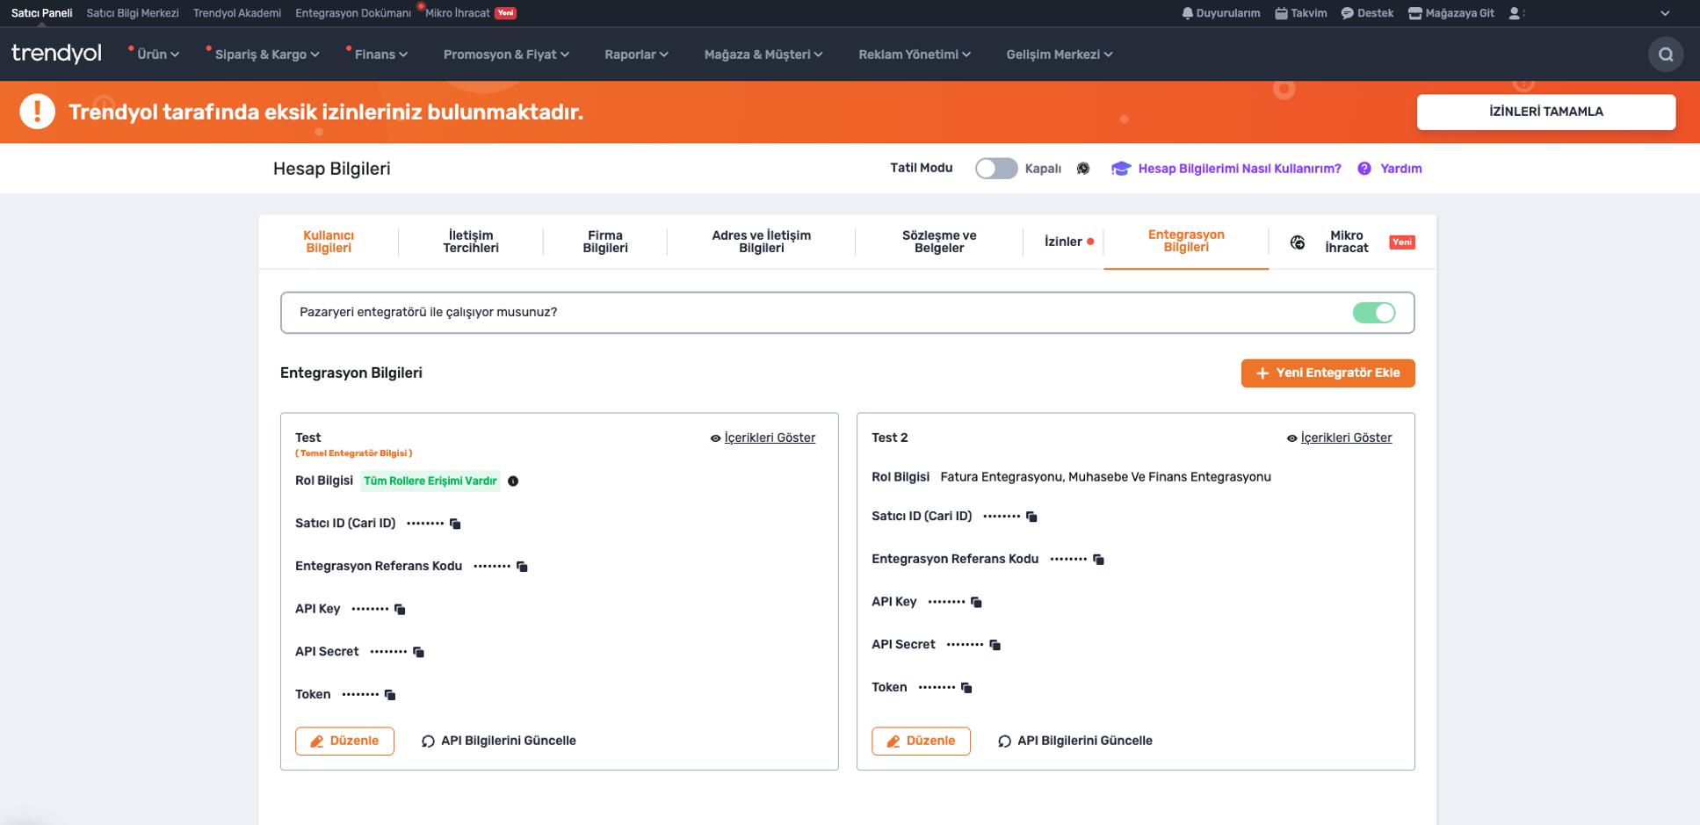The height and width of the screenshot is (825, 1700).
Task: Switch to Adres ve İletişim Bilgileri tab
Action: tap(762, 242)
